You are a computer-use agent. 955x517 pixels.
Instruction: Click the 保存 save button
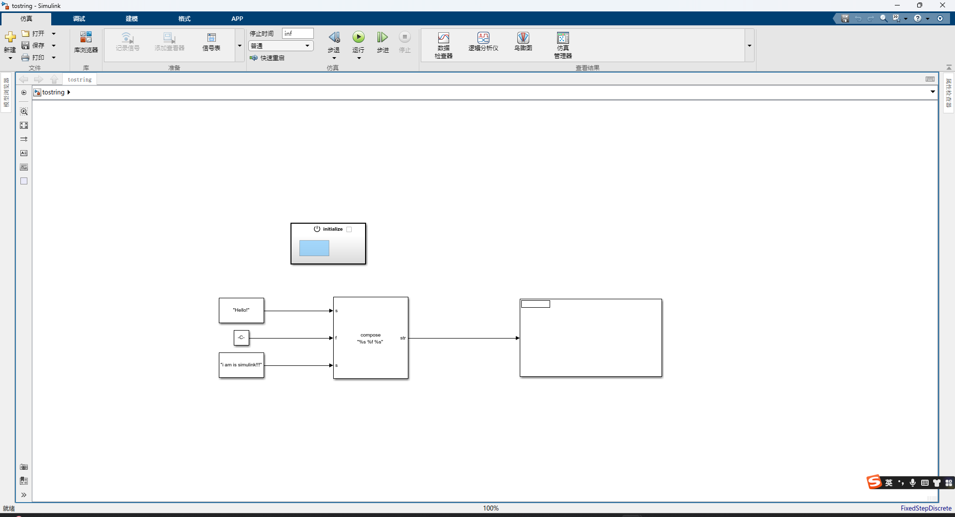coord(33,46)
